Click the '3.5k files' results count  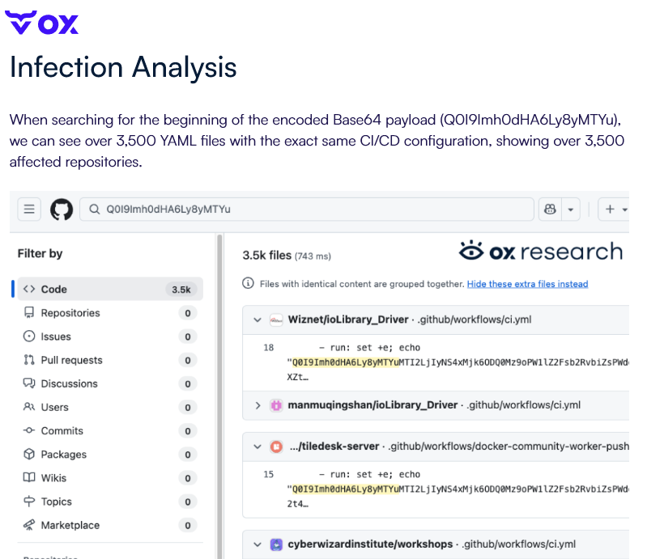[266, 256]
